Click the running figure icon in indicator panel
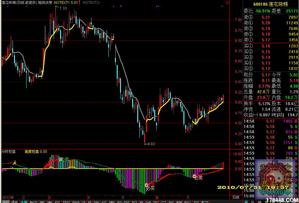299x203 pixels. point(14,162)
